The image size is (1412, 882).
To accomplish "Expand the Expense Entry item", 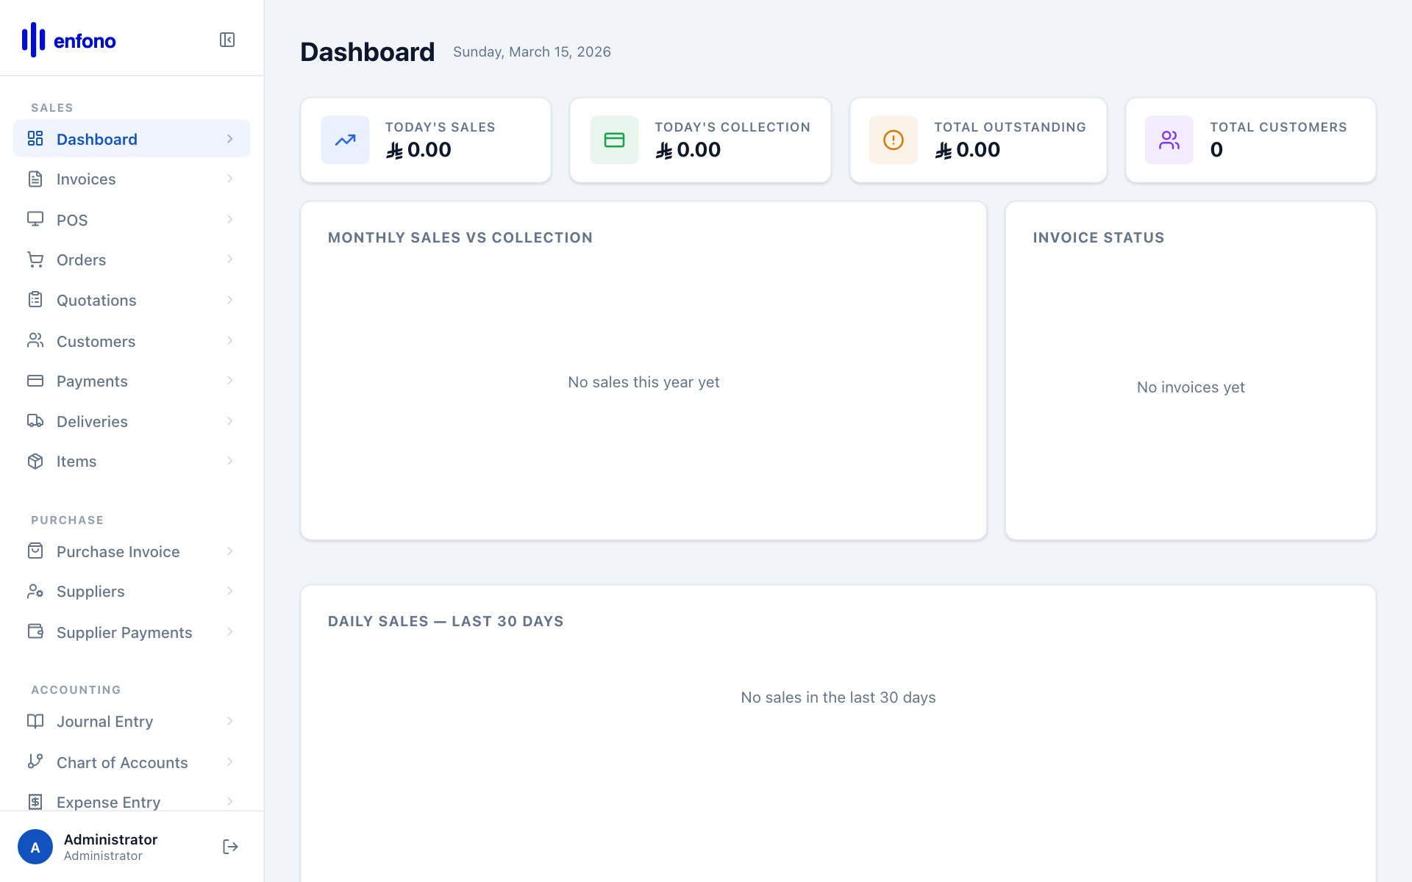I will (230, 802).
